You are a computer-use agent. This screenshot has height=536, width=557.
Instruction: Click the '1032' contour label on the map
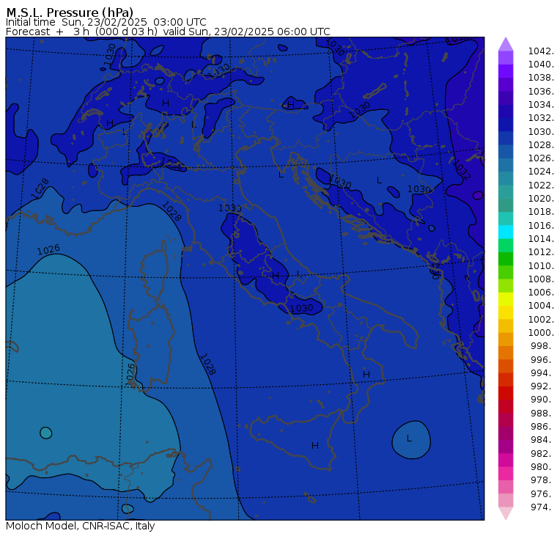coord(462,170)
